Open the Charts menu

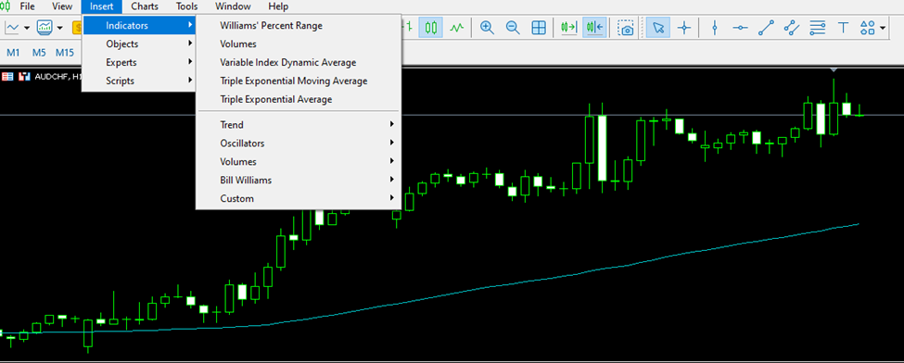click(145, 6)
